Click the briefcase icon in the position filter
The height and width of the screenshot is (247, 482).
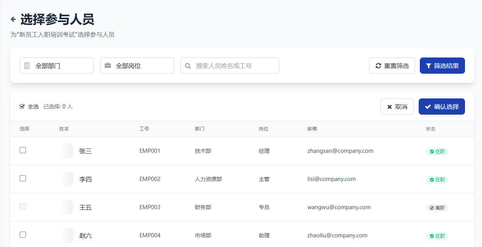108,66
